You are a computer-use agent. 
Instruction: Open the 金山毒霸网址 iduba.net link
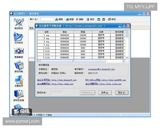55,84
